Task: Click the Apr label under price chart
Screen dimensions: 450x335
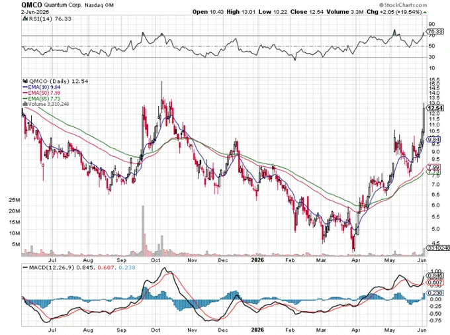Action: [x=356, y=260]
